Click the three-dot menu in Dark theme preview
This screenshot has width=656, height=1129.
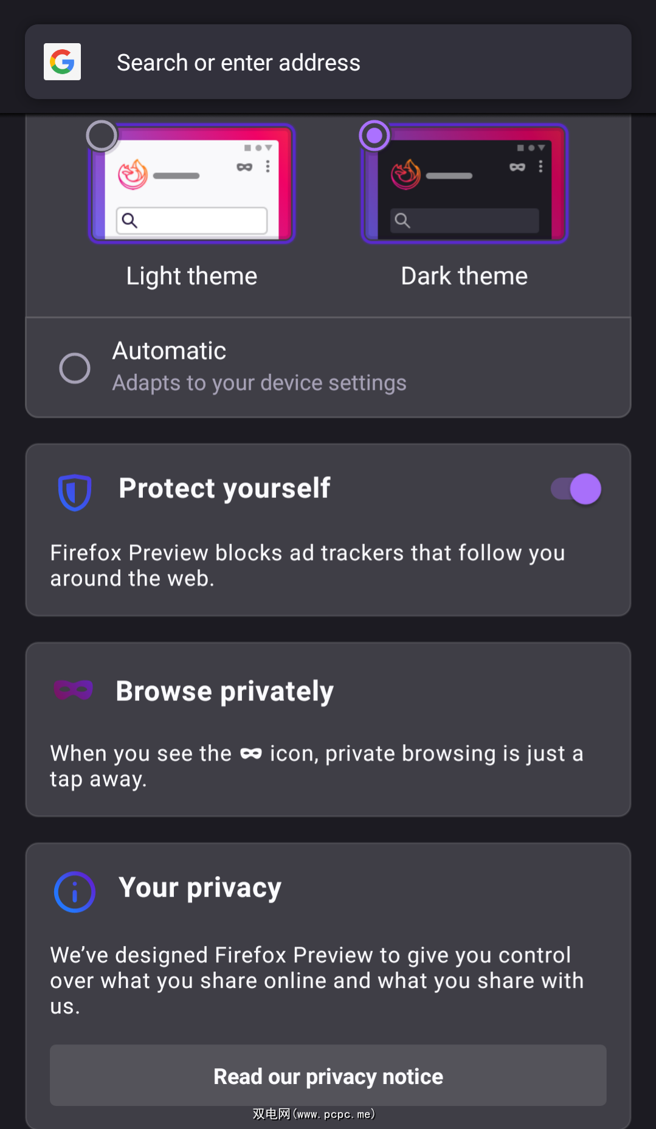(540, 167)
